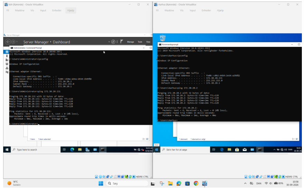The height and width of the screenshot is (190, 306).
Task: Click the HØJRE CTRL host key indicator in kbh window
Action: tap(142, 177)
